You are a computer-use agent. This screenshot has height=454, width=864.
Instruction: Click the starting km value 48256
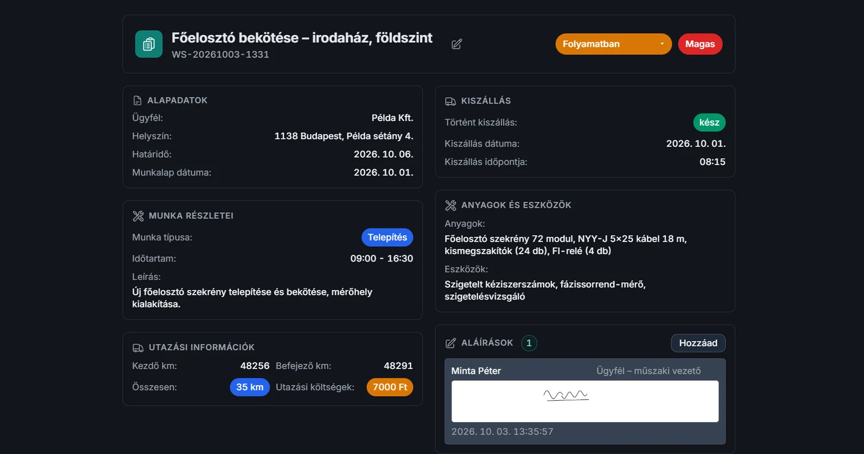point(255,366)
